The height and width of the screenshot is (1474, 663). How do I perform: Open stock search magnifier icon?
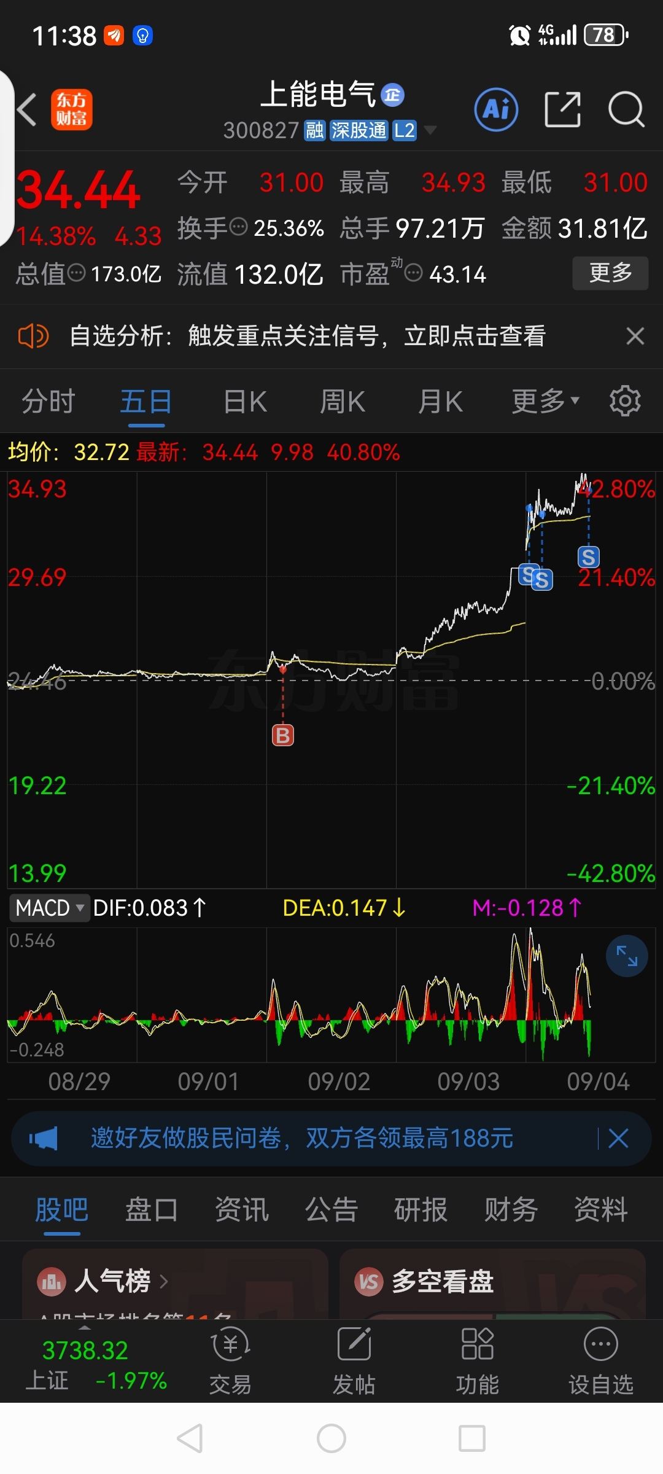(x=626, y=109)
